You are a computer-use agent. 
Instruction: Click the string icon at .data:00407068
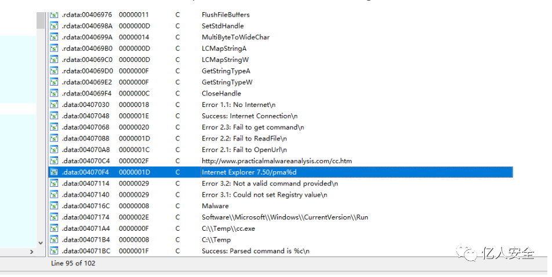pyautogui.click(x=54, y=127)
